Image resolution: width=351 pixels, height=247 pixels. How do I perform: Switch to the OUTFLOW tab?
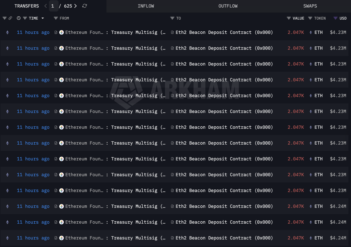(228, 6)
